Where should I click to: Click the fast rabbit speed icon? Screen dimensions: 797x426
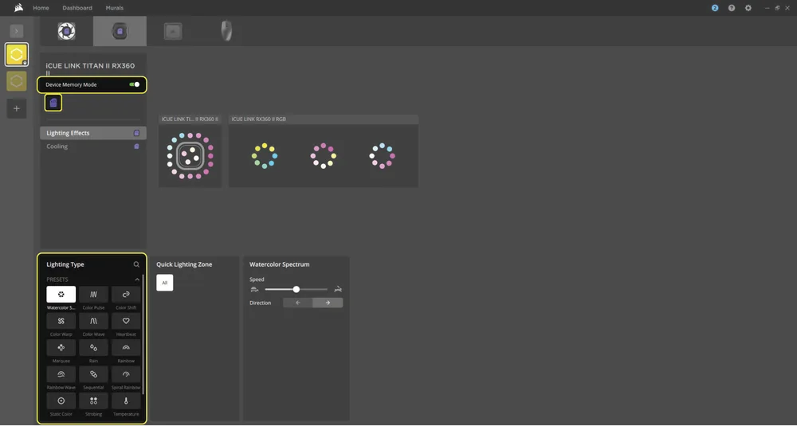338,289
